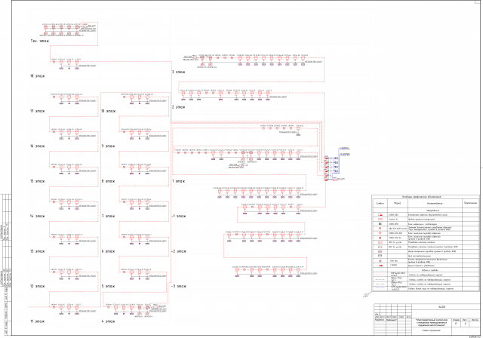This screenshot has width=483, height=338.
Task: Click the 'Тех. этаж' floor label
Action: point(39,41)
